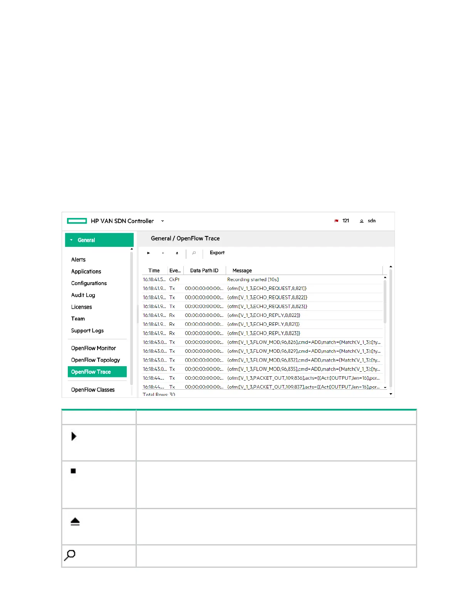The width and height of the screenshot is (458, 610).
Task: Select the ECHO_REQUEST,8,823 message row
Action: (x=263, y=307)
